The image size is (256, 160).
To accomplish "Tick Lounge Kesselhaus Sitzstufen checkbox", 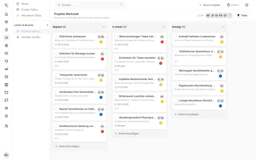I will [x=176, y=100].
